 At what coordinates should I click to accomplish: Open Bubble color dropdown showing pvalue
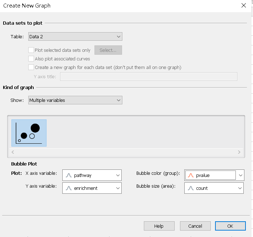[x=214, y=175]
